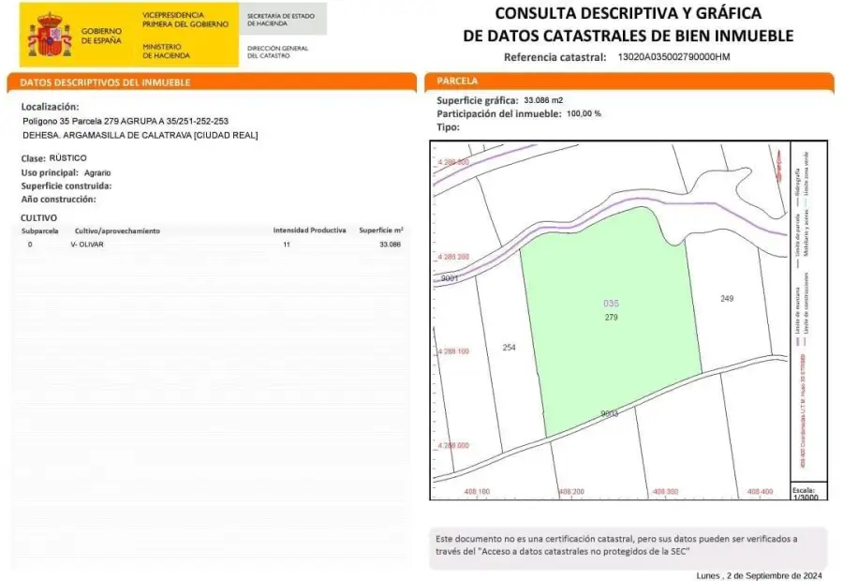This screenshot has width=843, height=581.
Task: Click the map coordinate 408.300
Action: [666, 492]
